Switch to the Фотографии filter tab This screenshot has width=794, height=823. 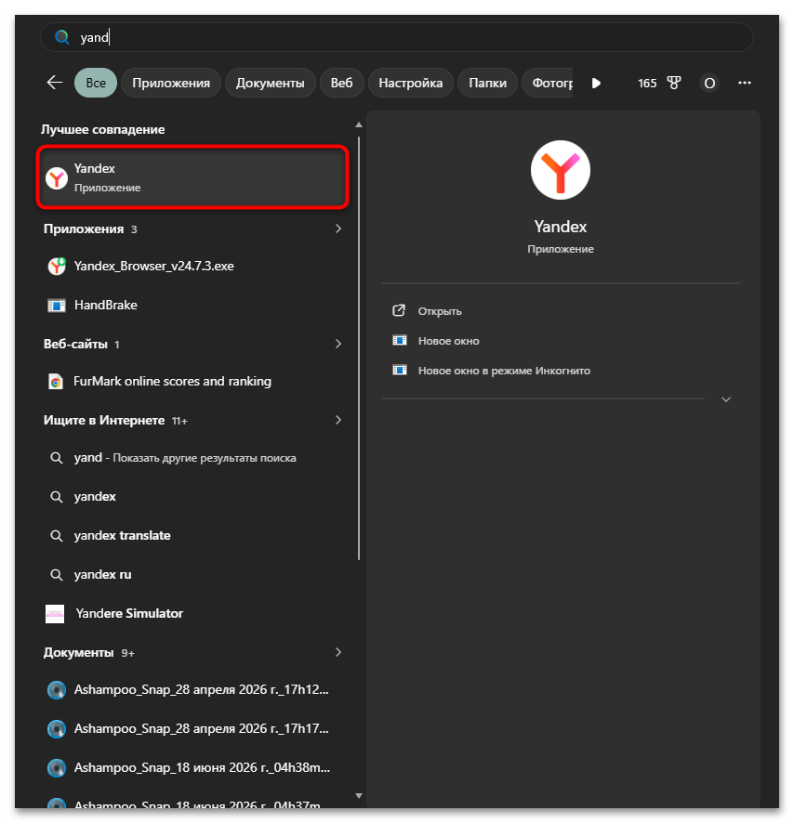coord(548,83)
